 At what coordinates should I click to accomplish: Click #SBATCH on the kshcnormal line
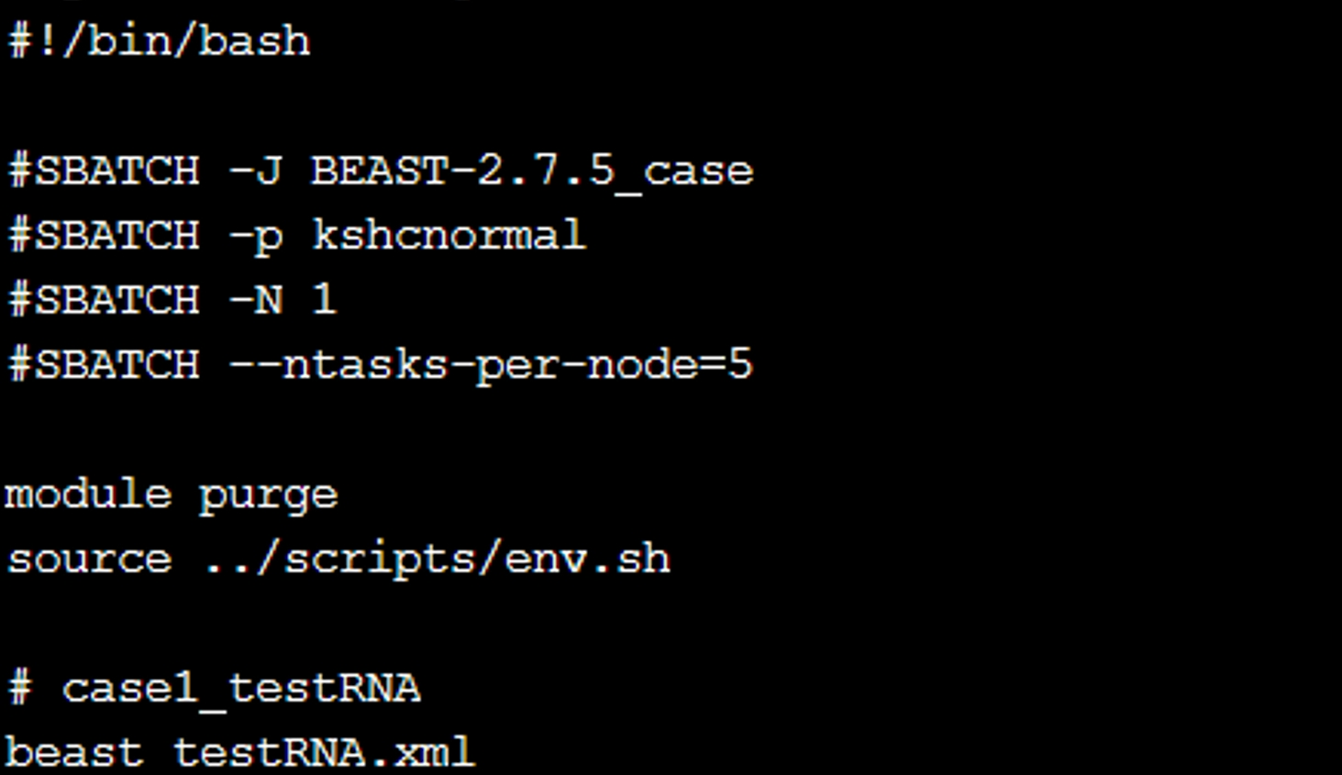tap(104, 237)
